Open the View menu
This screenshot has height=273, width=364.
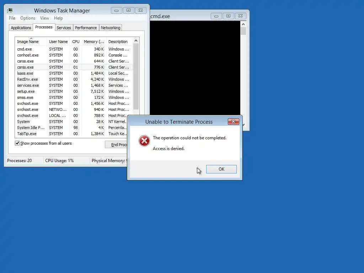(x=44, y=18)
